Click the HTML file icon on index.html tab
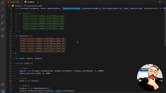The width and height of the screenshot is (166, 93). 9,2
